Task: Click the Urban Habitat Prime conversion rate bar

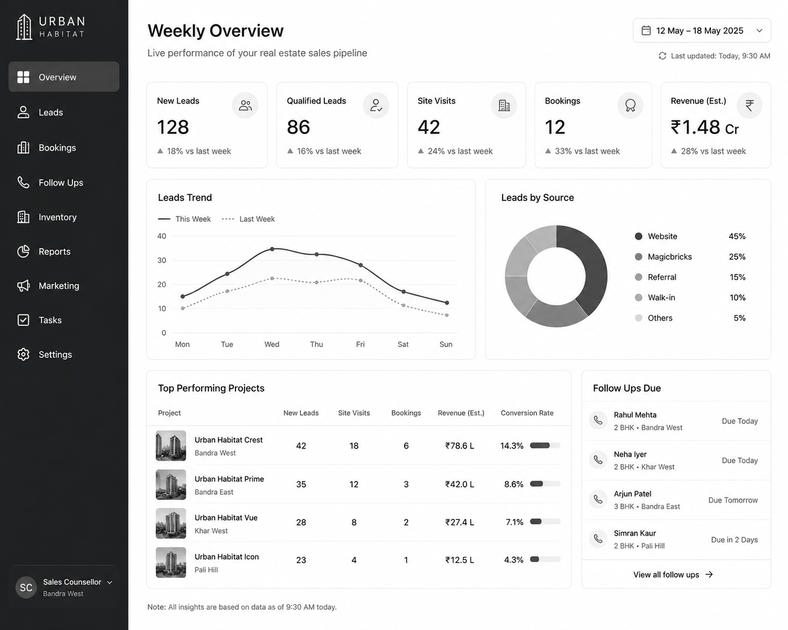Action: [545, 483]
